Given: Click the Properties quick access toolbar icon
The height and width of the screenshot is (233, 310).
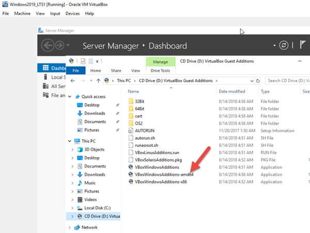Looking at the screenshot, I should (x=83, y=61).
